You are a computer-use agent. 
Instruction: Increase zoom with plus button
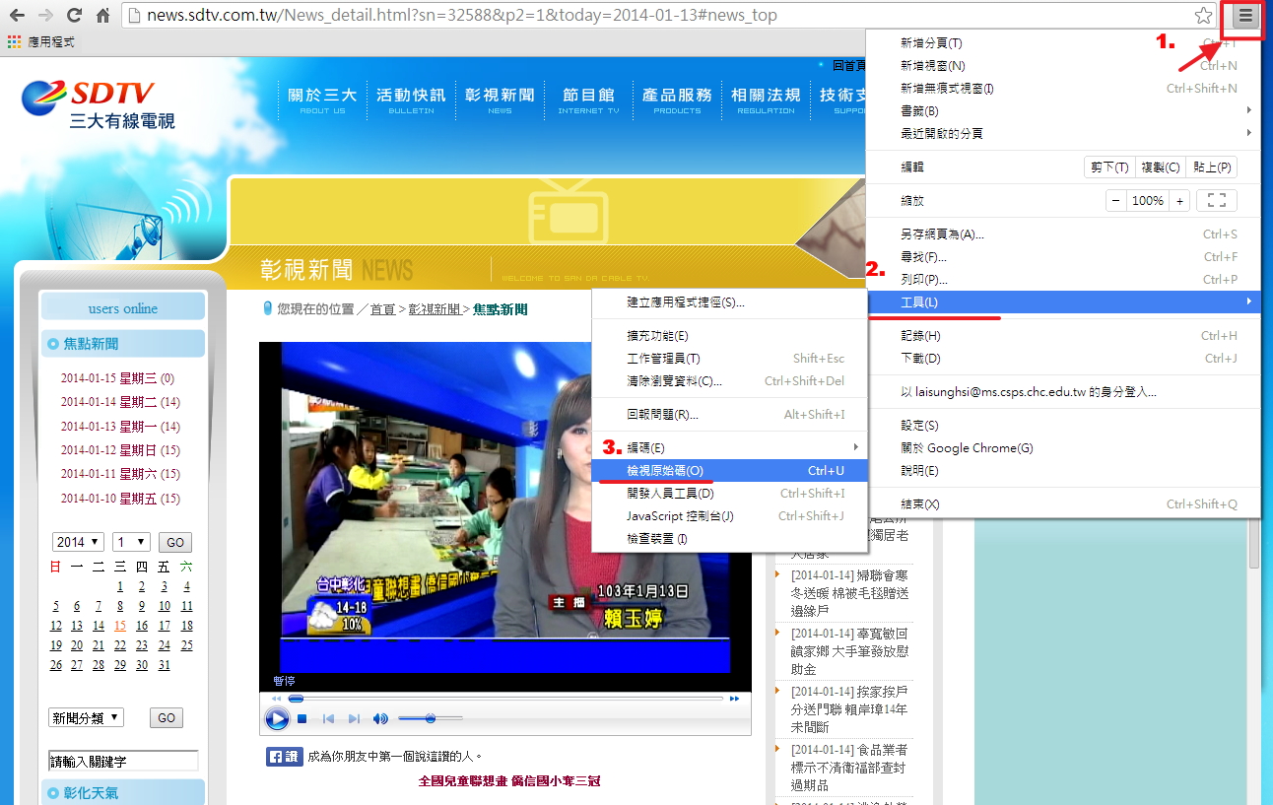click(x=1179, y=200)
